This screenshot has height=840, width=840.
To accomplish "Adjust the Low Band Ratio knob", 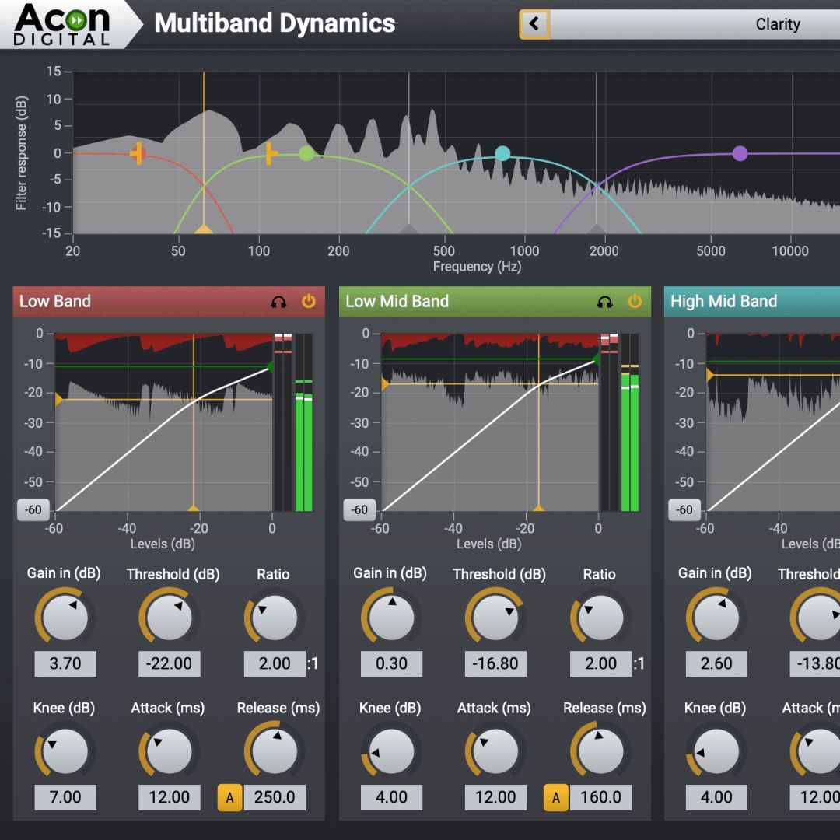I will pyautogui.click(x=275, y=617).
